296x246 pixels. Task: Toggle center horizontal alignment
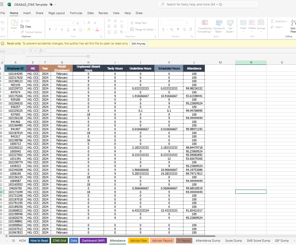coord(115,26)
